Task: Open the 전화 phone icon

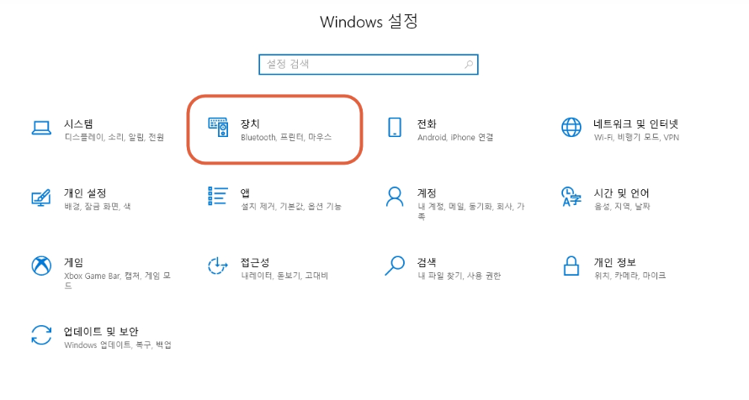Action: click(x=395, y=127)
